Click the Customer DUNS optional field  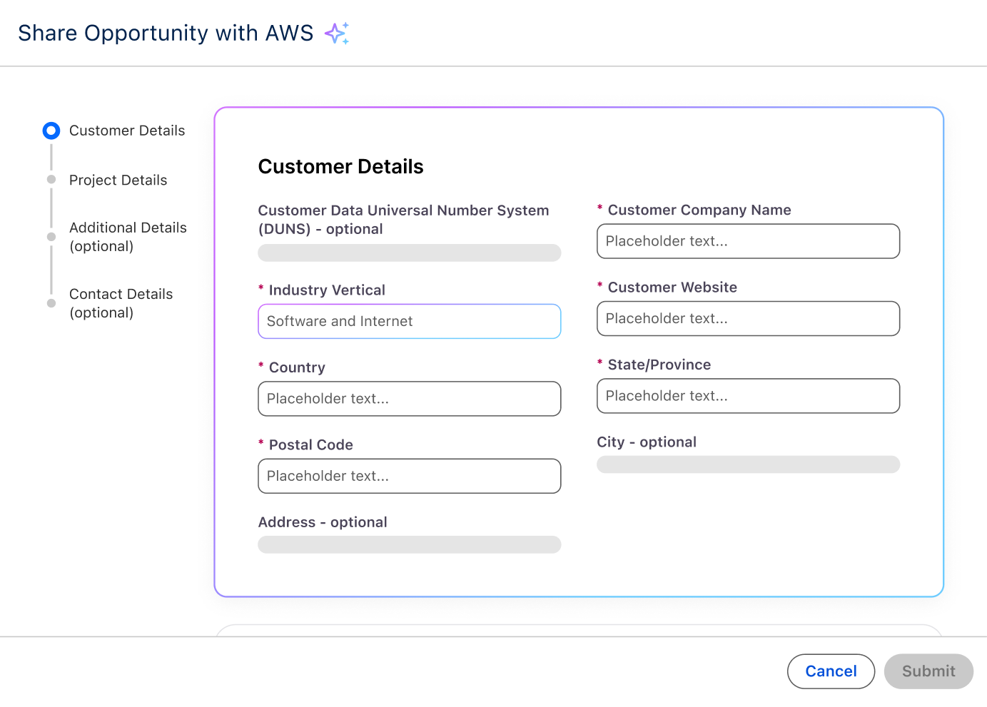(x=409, y=253)
